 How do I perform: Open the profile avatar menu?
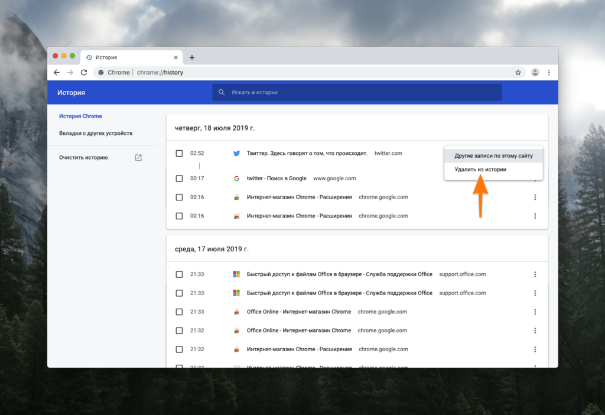pyautogui.click(x=535, y=73)
